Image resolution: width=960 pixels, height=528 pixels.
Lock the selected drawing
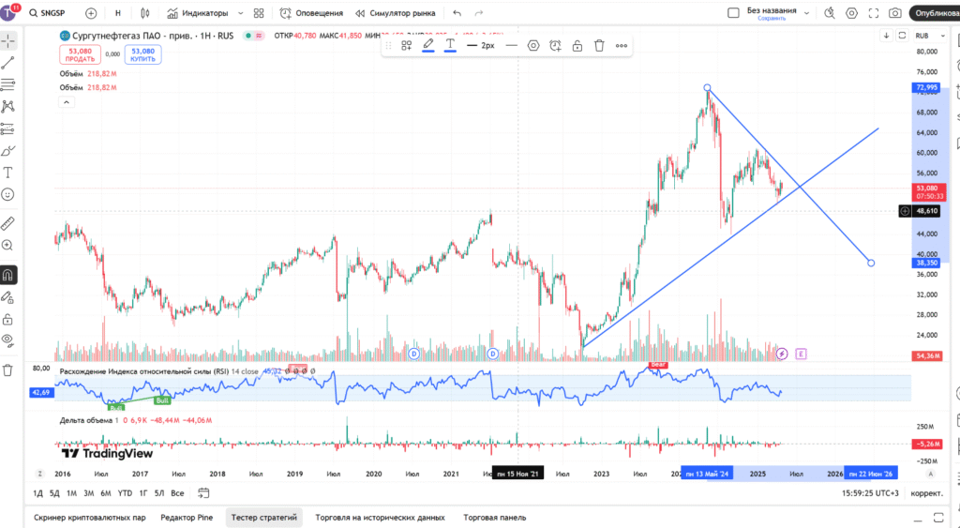[577, 45]
